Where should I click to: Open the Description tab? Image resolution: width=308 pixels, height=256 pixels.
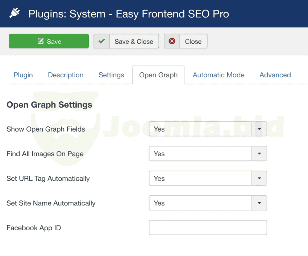pos(66,75)
